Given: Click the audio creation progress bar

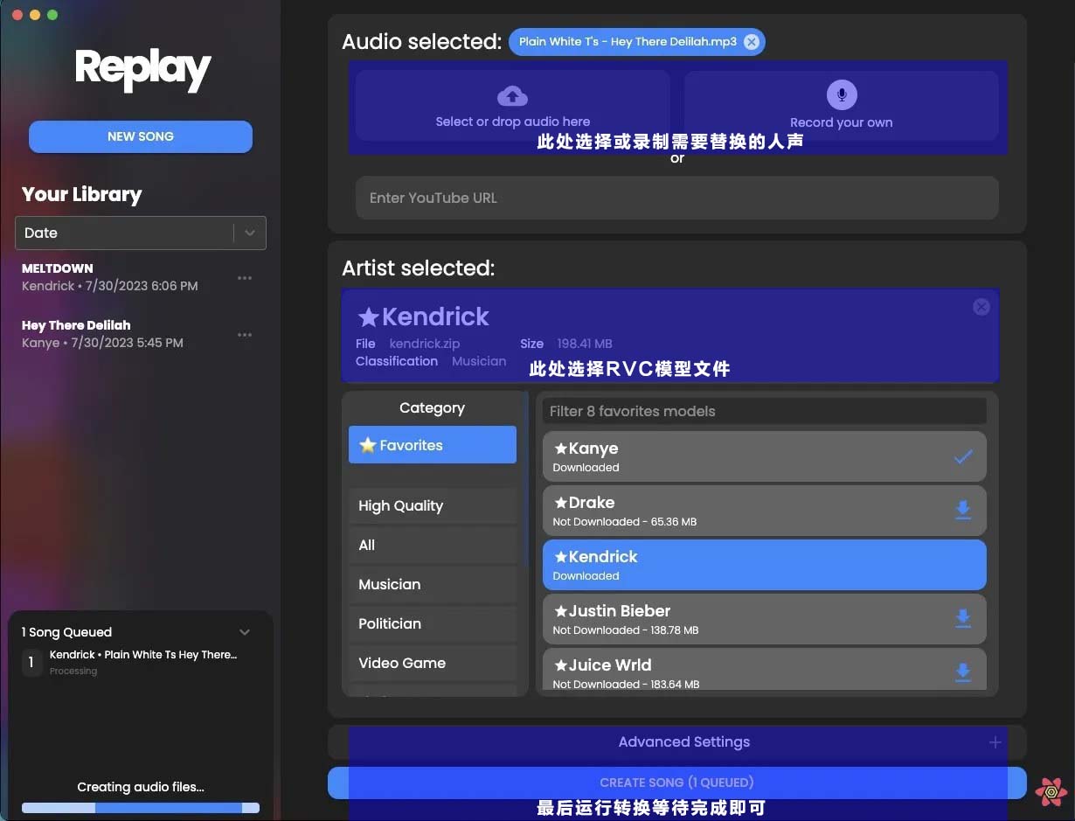Looking at the screenshot, I should pos(141,808).
